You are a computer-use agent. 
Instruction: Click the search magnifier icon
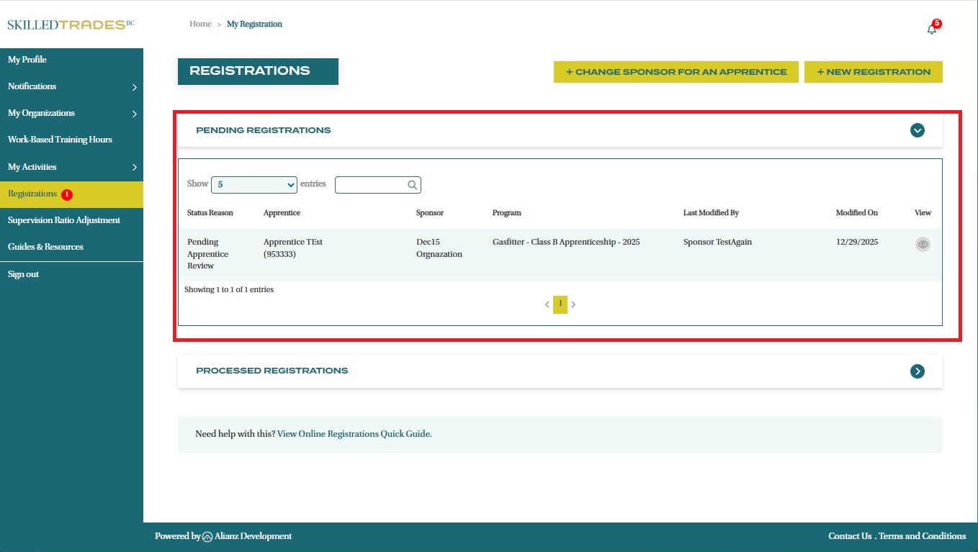(x=413, y=185)
